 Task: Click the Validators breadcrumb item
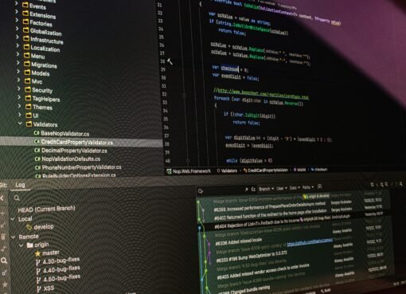point(228,171)
